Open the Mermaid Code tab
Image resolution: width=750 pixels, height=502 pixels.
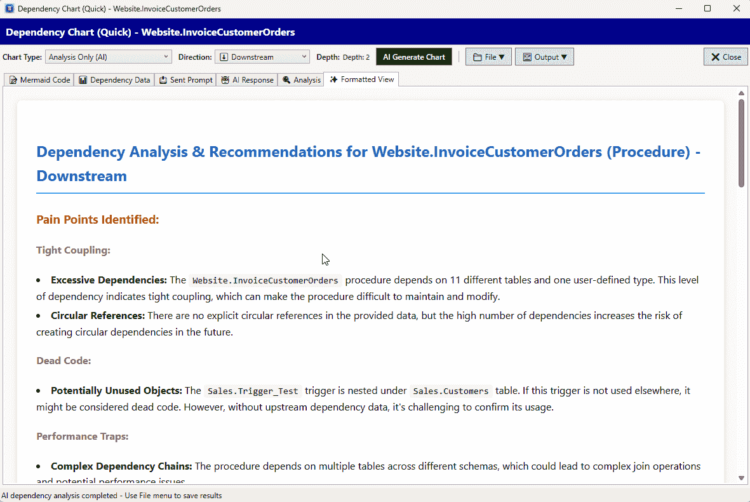[39, 80]
